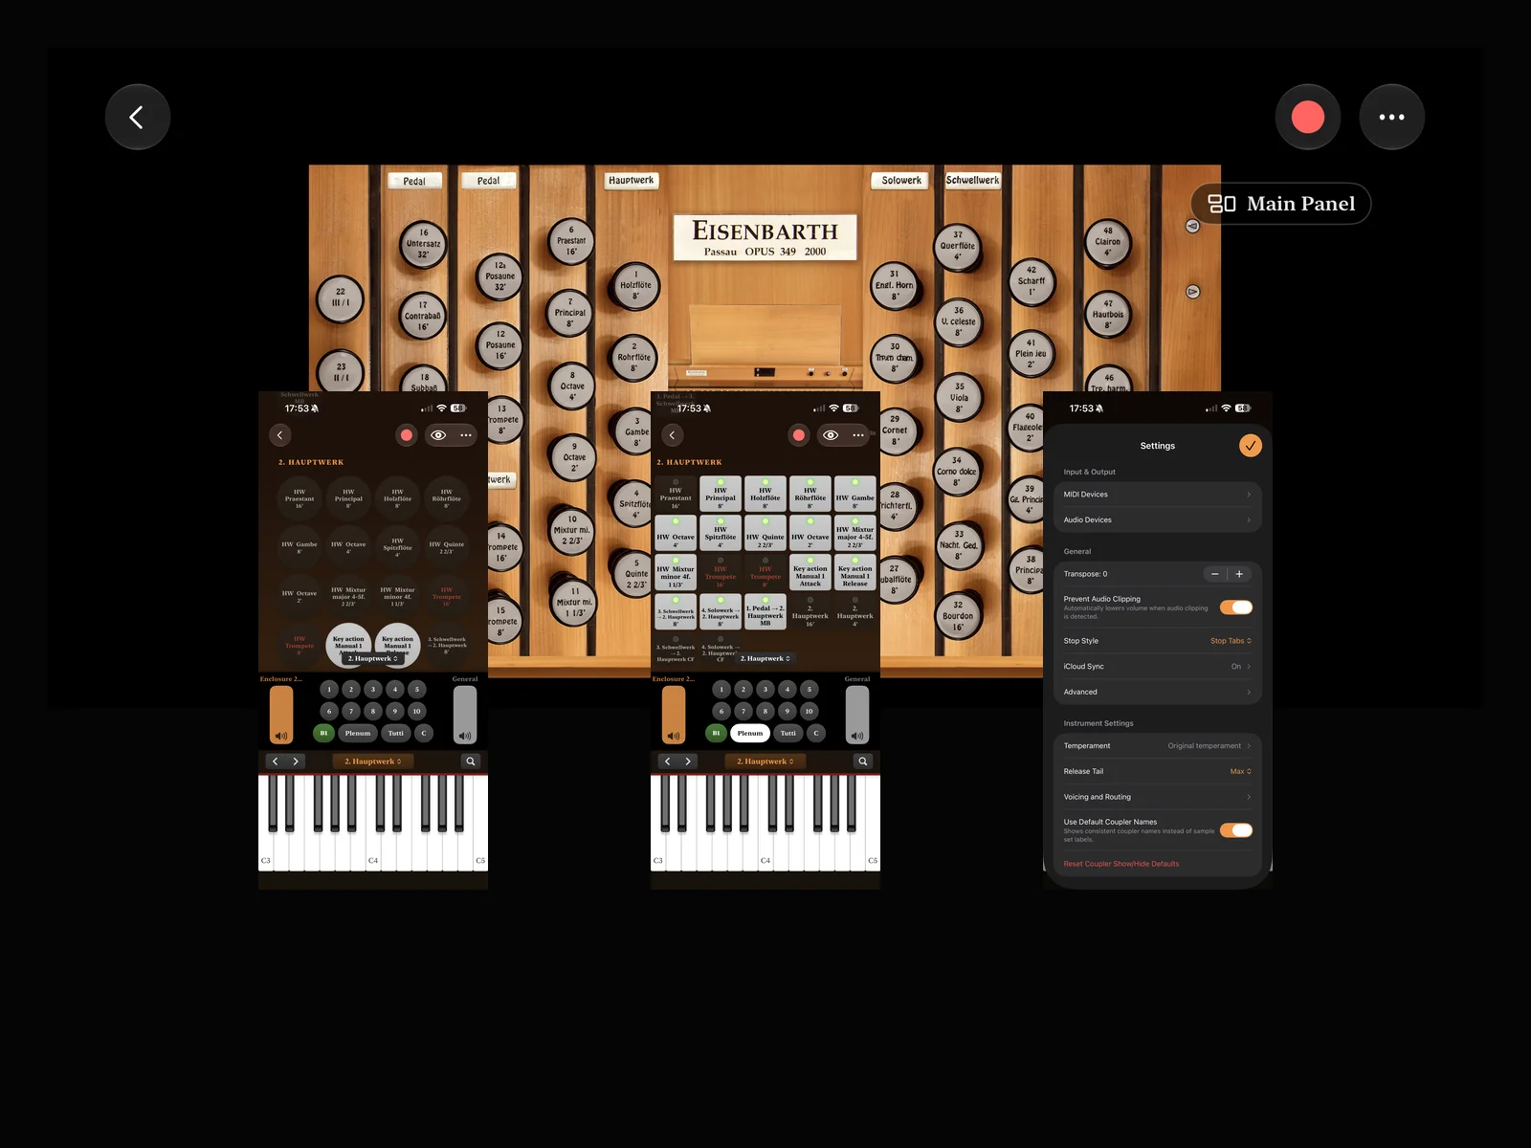
Task: Toggle the eye visibility icon in left phone
Action: 438,435
